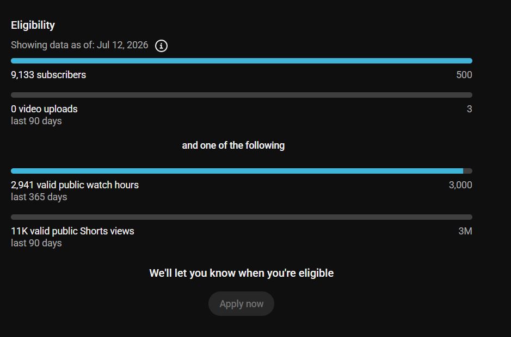Click the 'Showing data as of' date text
511x337 pixels.
coord(79,45)
